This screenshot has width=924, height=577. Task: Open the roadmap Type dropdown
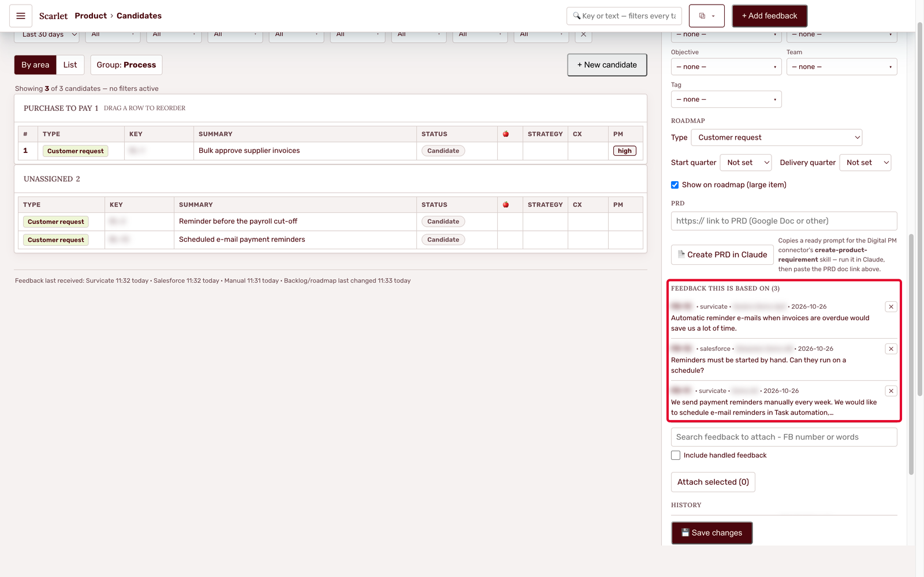tap(777, 137)
